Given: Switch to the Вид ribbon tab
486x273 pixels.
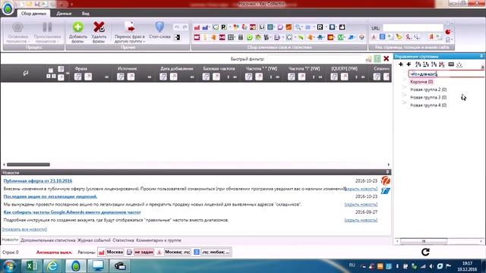Looking at the screenshot, I should 86,14.
